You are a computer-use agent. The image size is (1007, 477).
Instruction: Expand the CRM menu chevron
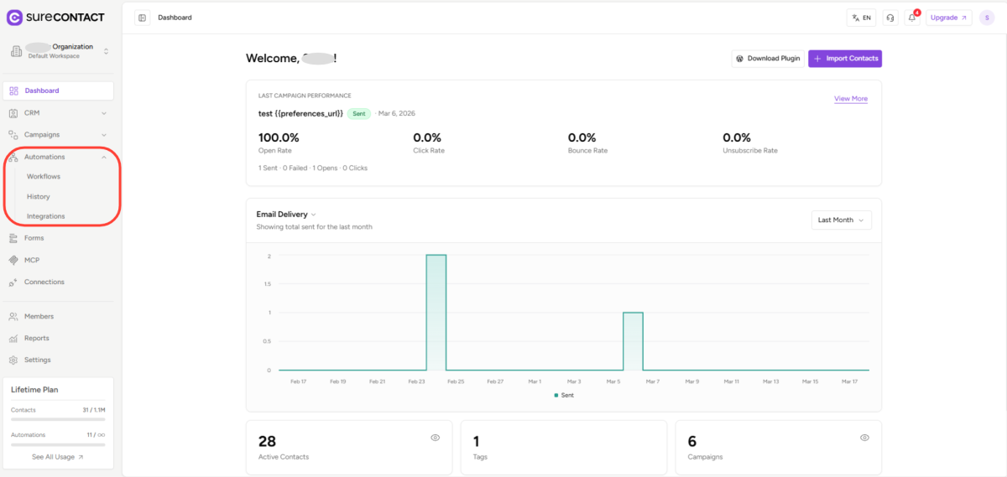104,112
